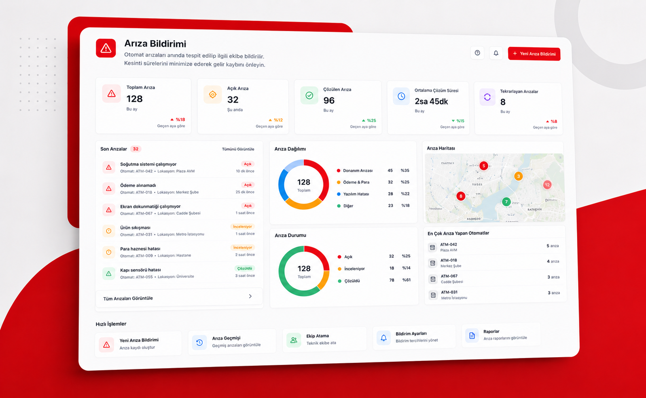Image resolution: width=646 pixels, height=398 pixels.
Task: Click the Arıza Geçmişi history icon
Action: coord(199,343)
